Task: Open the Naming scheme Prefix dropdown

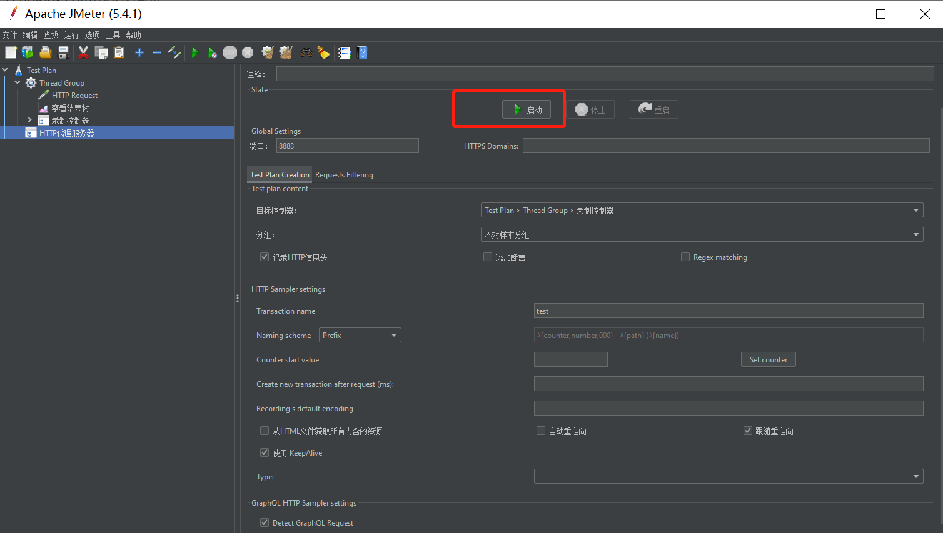Action: [x=360, y=335]
